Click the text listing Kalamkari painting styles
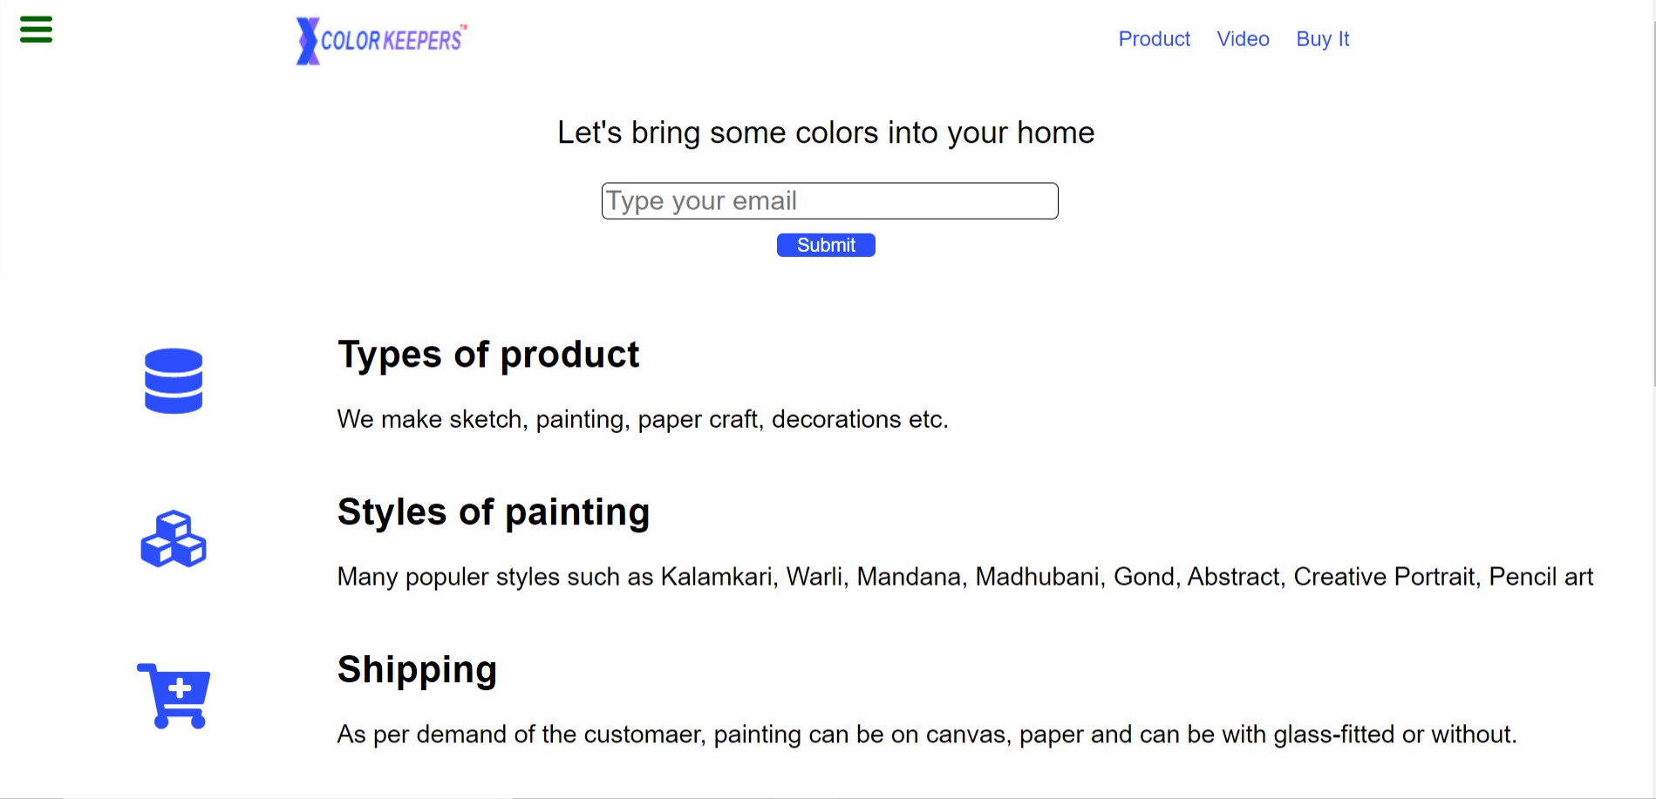The width and height of the screenshot is (1656, 799). click(x=964, y=576)
